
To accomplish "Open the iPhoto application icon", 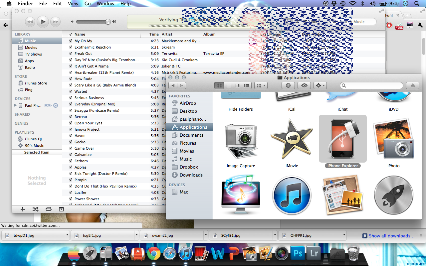I will [x=393, y=140].
